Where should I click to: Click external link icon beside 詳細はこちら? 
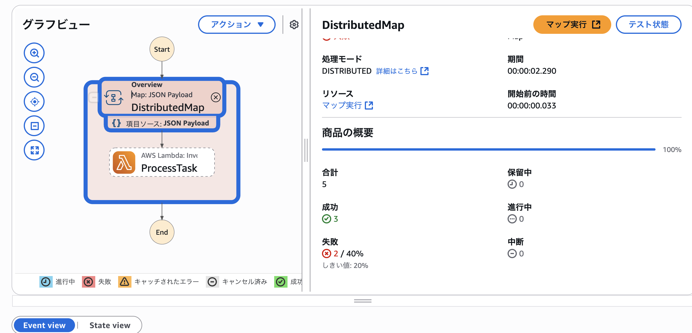[424, 71]
